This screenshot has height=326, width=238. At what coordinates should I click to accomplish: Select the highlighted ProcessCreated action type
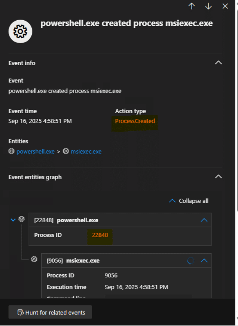tap(135, 121)
